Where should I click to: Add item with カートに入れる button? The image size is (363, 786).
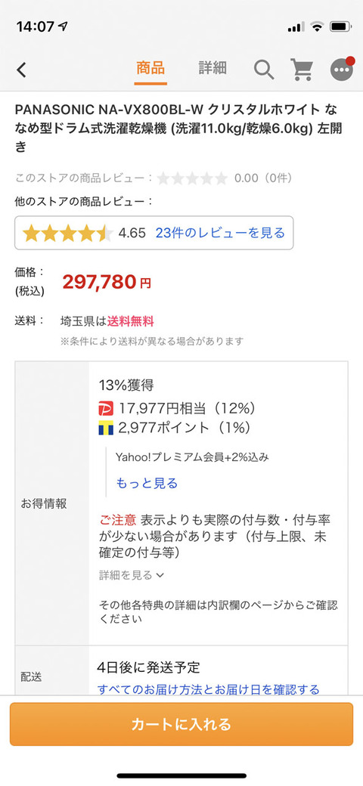[181, 724]
